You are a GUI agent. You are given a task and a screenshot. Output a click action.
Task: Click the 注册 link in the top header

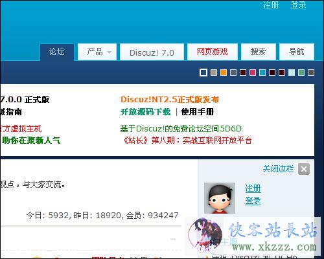(x=271, y=5)
